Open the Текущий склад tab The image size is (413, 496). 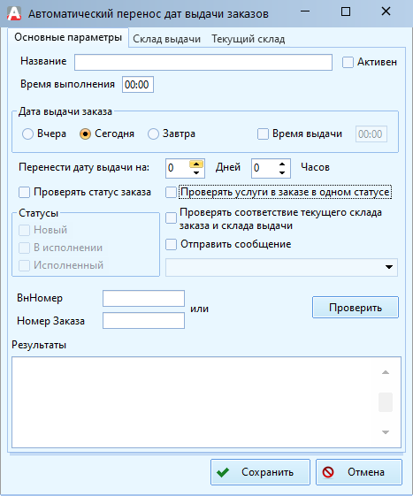tap(249, 39)
